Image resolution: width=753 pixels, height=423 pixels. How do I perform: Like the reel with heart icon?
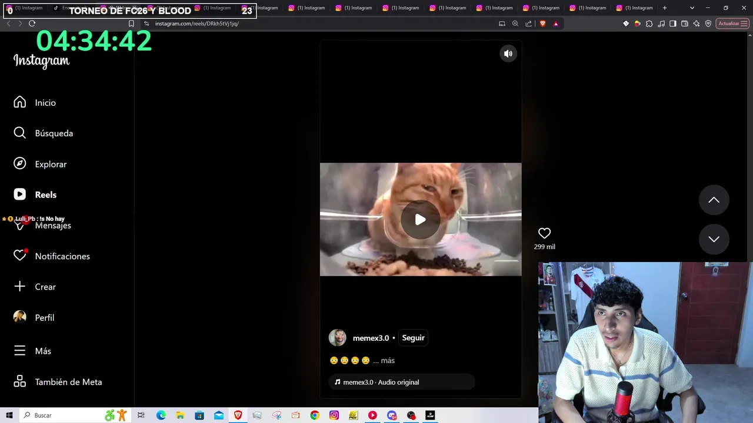point(544,233)
